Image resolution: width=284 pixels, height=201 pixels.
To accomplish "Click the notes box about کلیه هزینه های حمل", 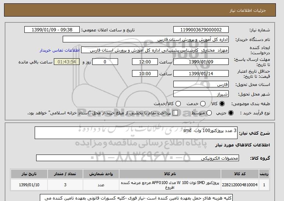I will 136,198.
